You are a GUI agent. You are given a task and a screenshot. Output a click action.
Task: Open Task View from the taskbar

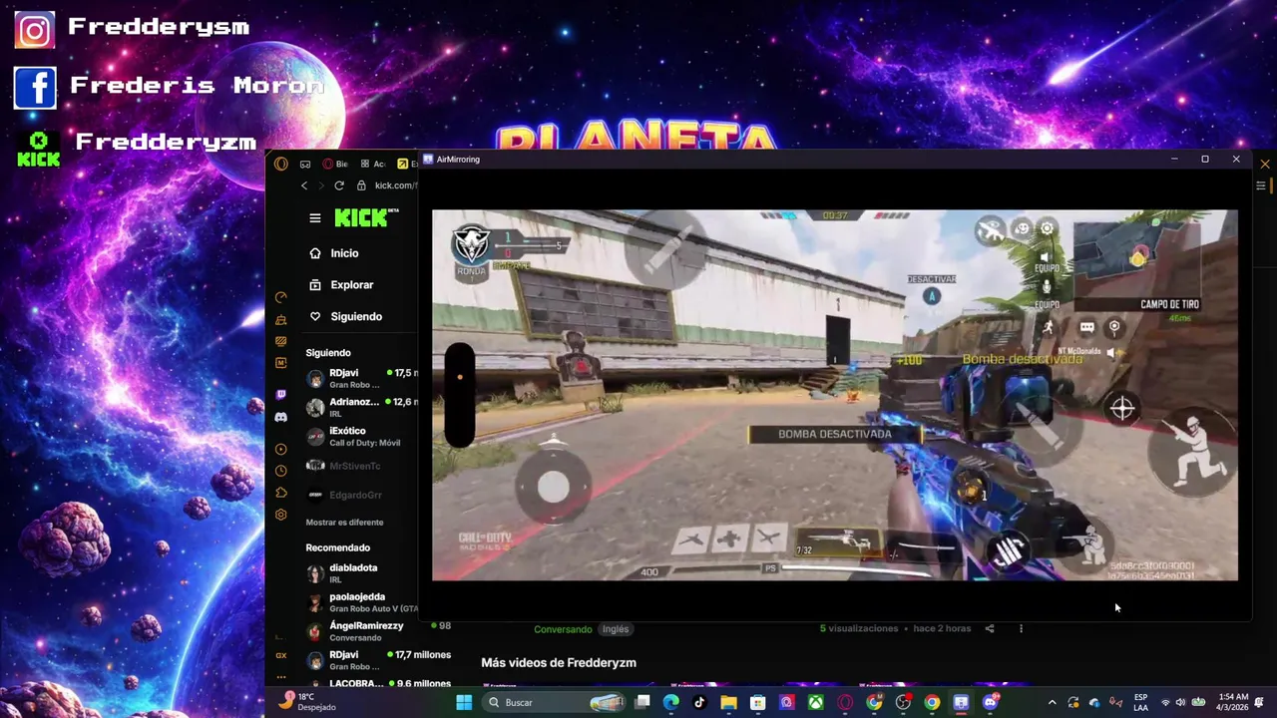[641, 702]
